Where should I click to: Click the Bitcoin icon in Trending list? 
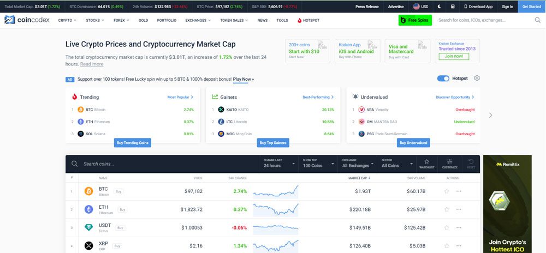point(81,110)
